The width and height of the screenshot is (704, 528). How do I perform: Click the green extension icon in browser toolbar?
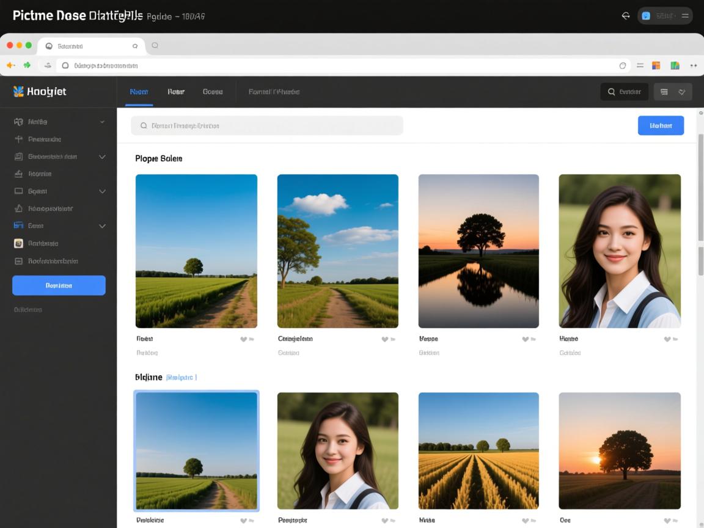pos(675,65)
